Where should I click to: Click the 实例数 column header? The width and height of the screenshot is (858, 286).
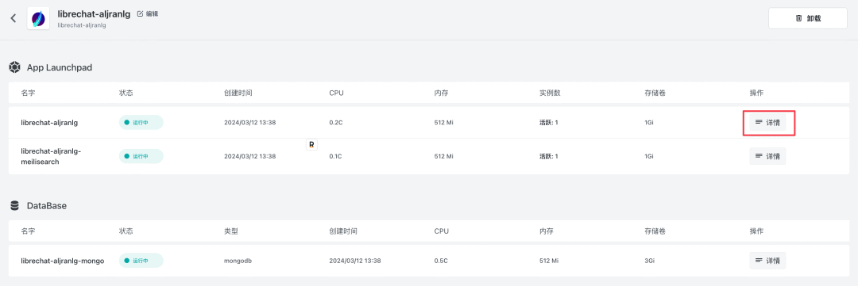click(550, 93)
